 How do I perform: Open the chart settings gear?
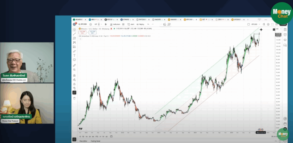tap(268, 24)
